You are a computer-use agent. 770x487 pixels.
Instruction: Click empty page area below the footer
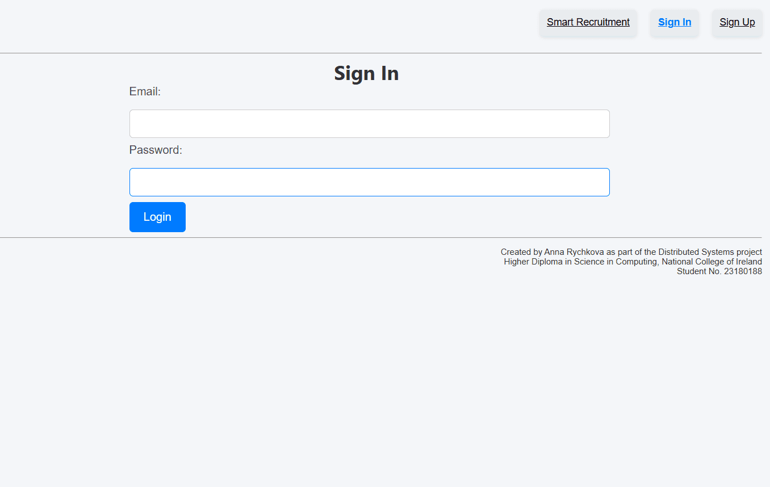pyautogui.click(x=380, y=386)
